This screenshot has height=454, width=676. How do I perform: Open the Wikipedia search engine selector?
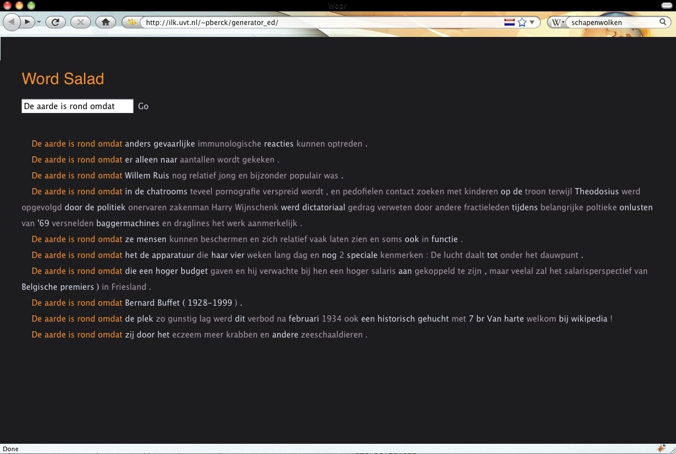point(558,23)
